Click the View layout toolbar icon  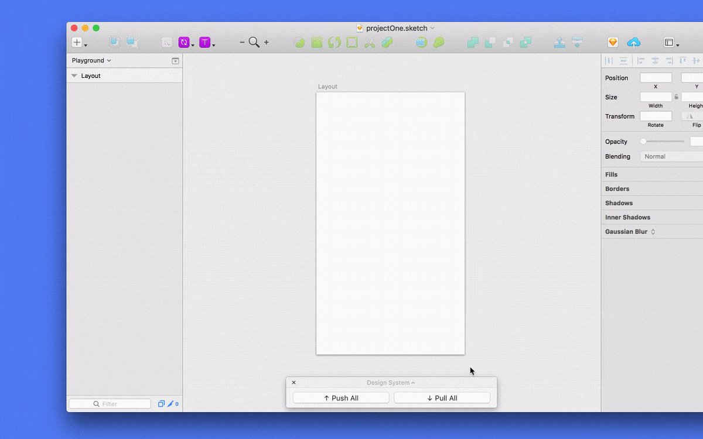(x=668, y=42)
